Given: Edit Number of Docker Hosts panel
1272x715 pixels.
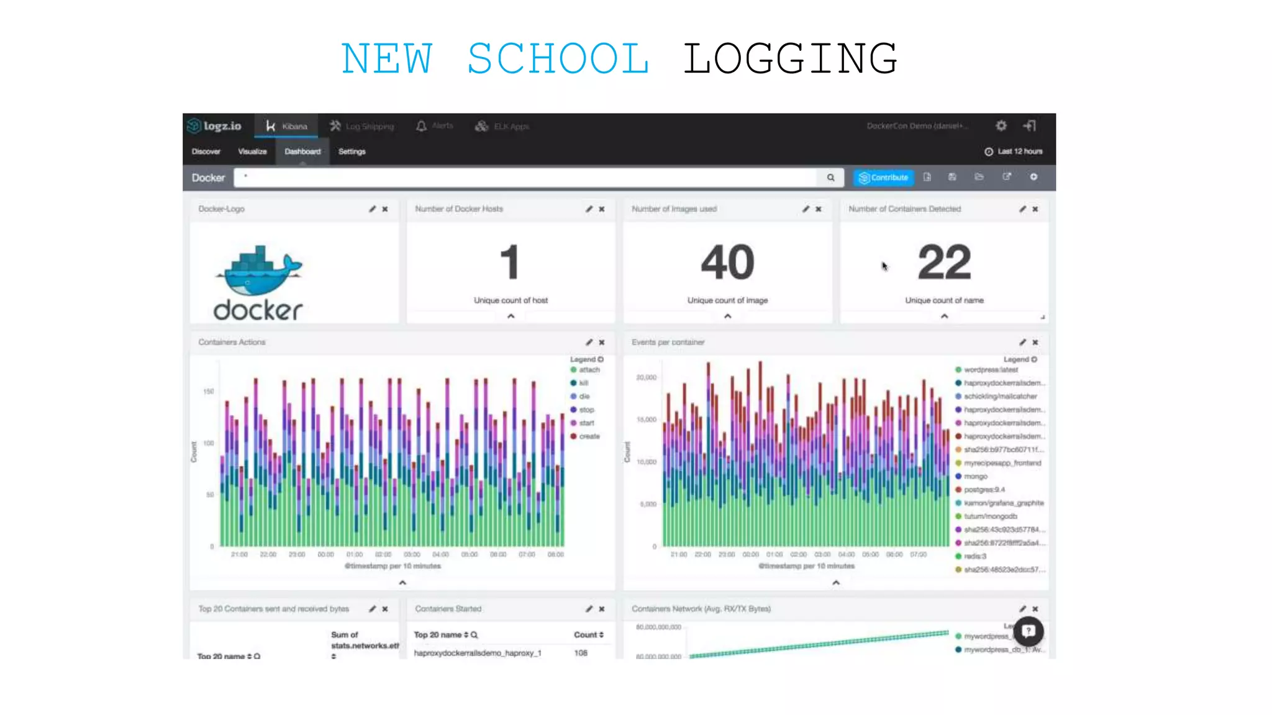Looking at the screenshot, I should pyautogui.click(x=589, y=209).
